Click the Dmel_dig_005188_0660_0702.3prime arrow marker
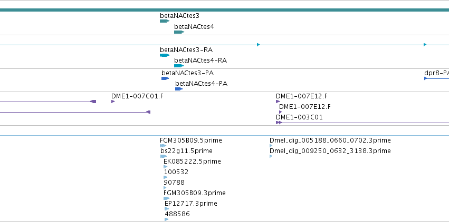 [271, 146]
